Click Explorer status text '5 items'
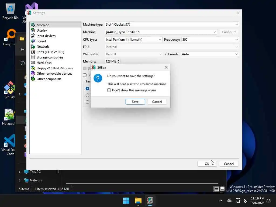The image size is (276, 207). coord(24,189)
